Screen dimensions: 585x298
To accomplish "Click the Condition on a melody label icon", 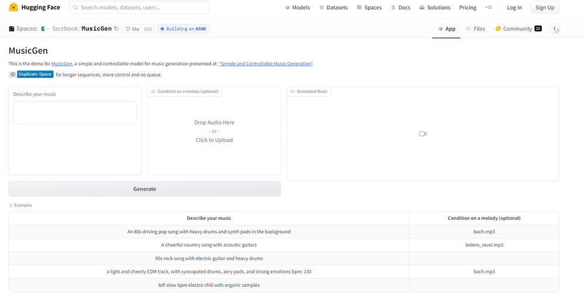I will [x=153, y=91].
